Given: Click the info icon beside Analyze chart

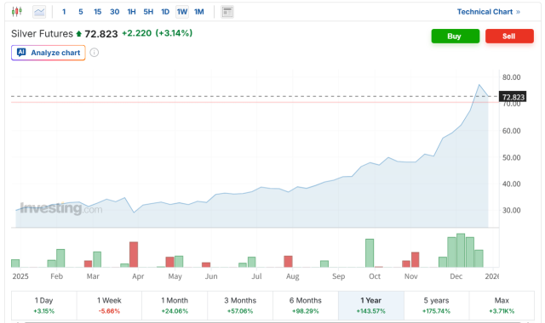Looking at the screenshot, I should click(95, 53).
